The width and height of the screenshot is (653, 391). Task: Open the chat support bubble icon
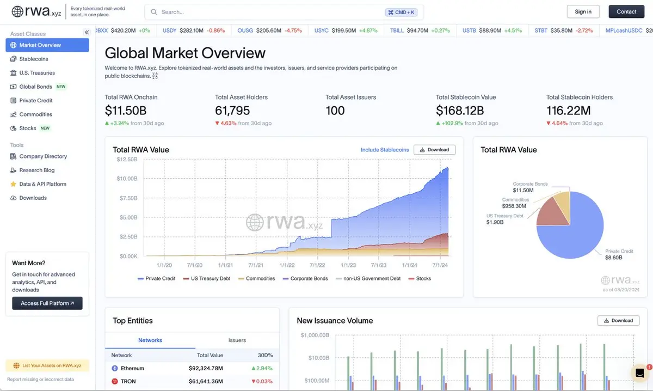[x=640, y=373]
